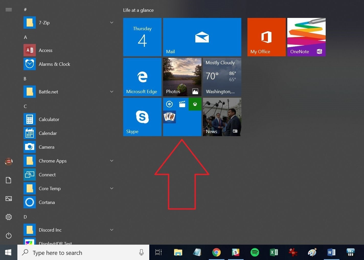The width and height of the screenshot is (364, 260).
Task: Open the Solitaire cards tile icon
Action: pyautogui.click(x=169, y=117)
